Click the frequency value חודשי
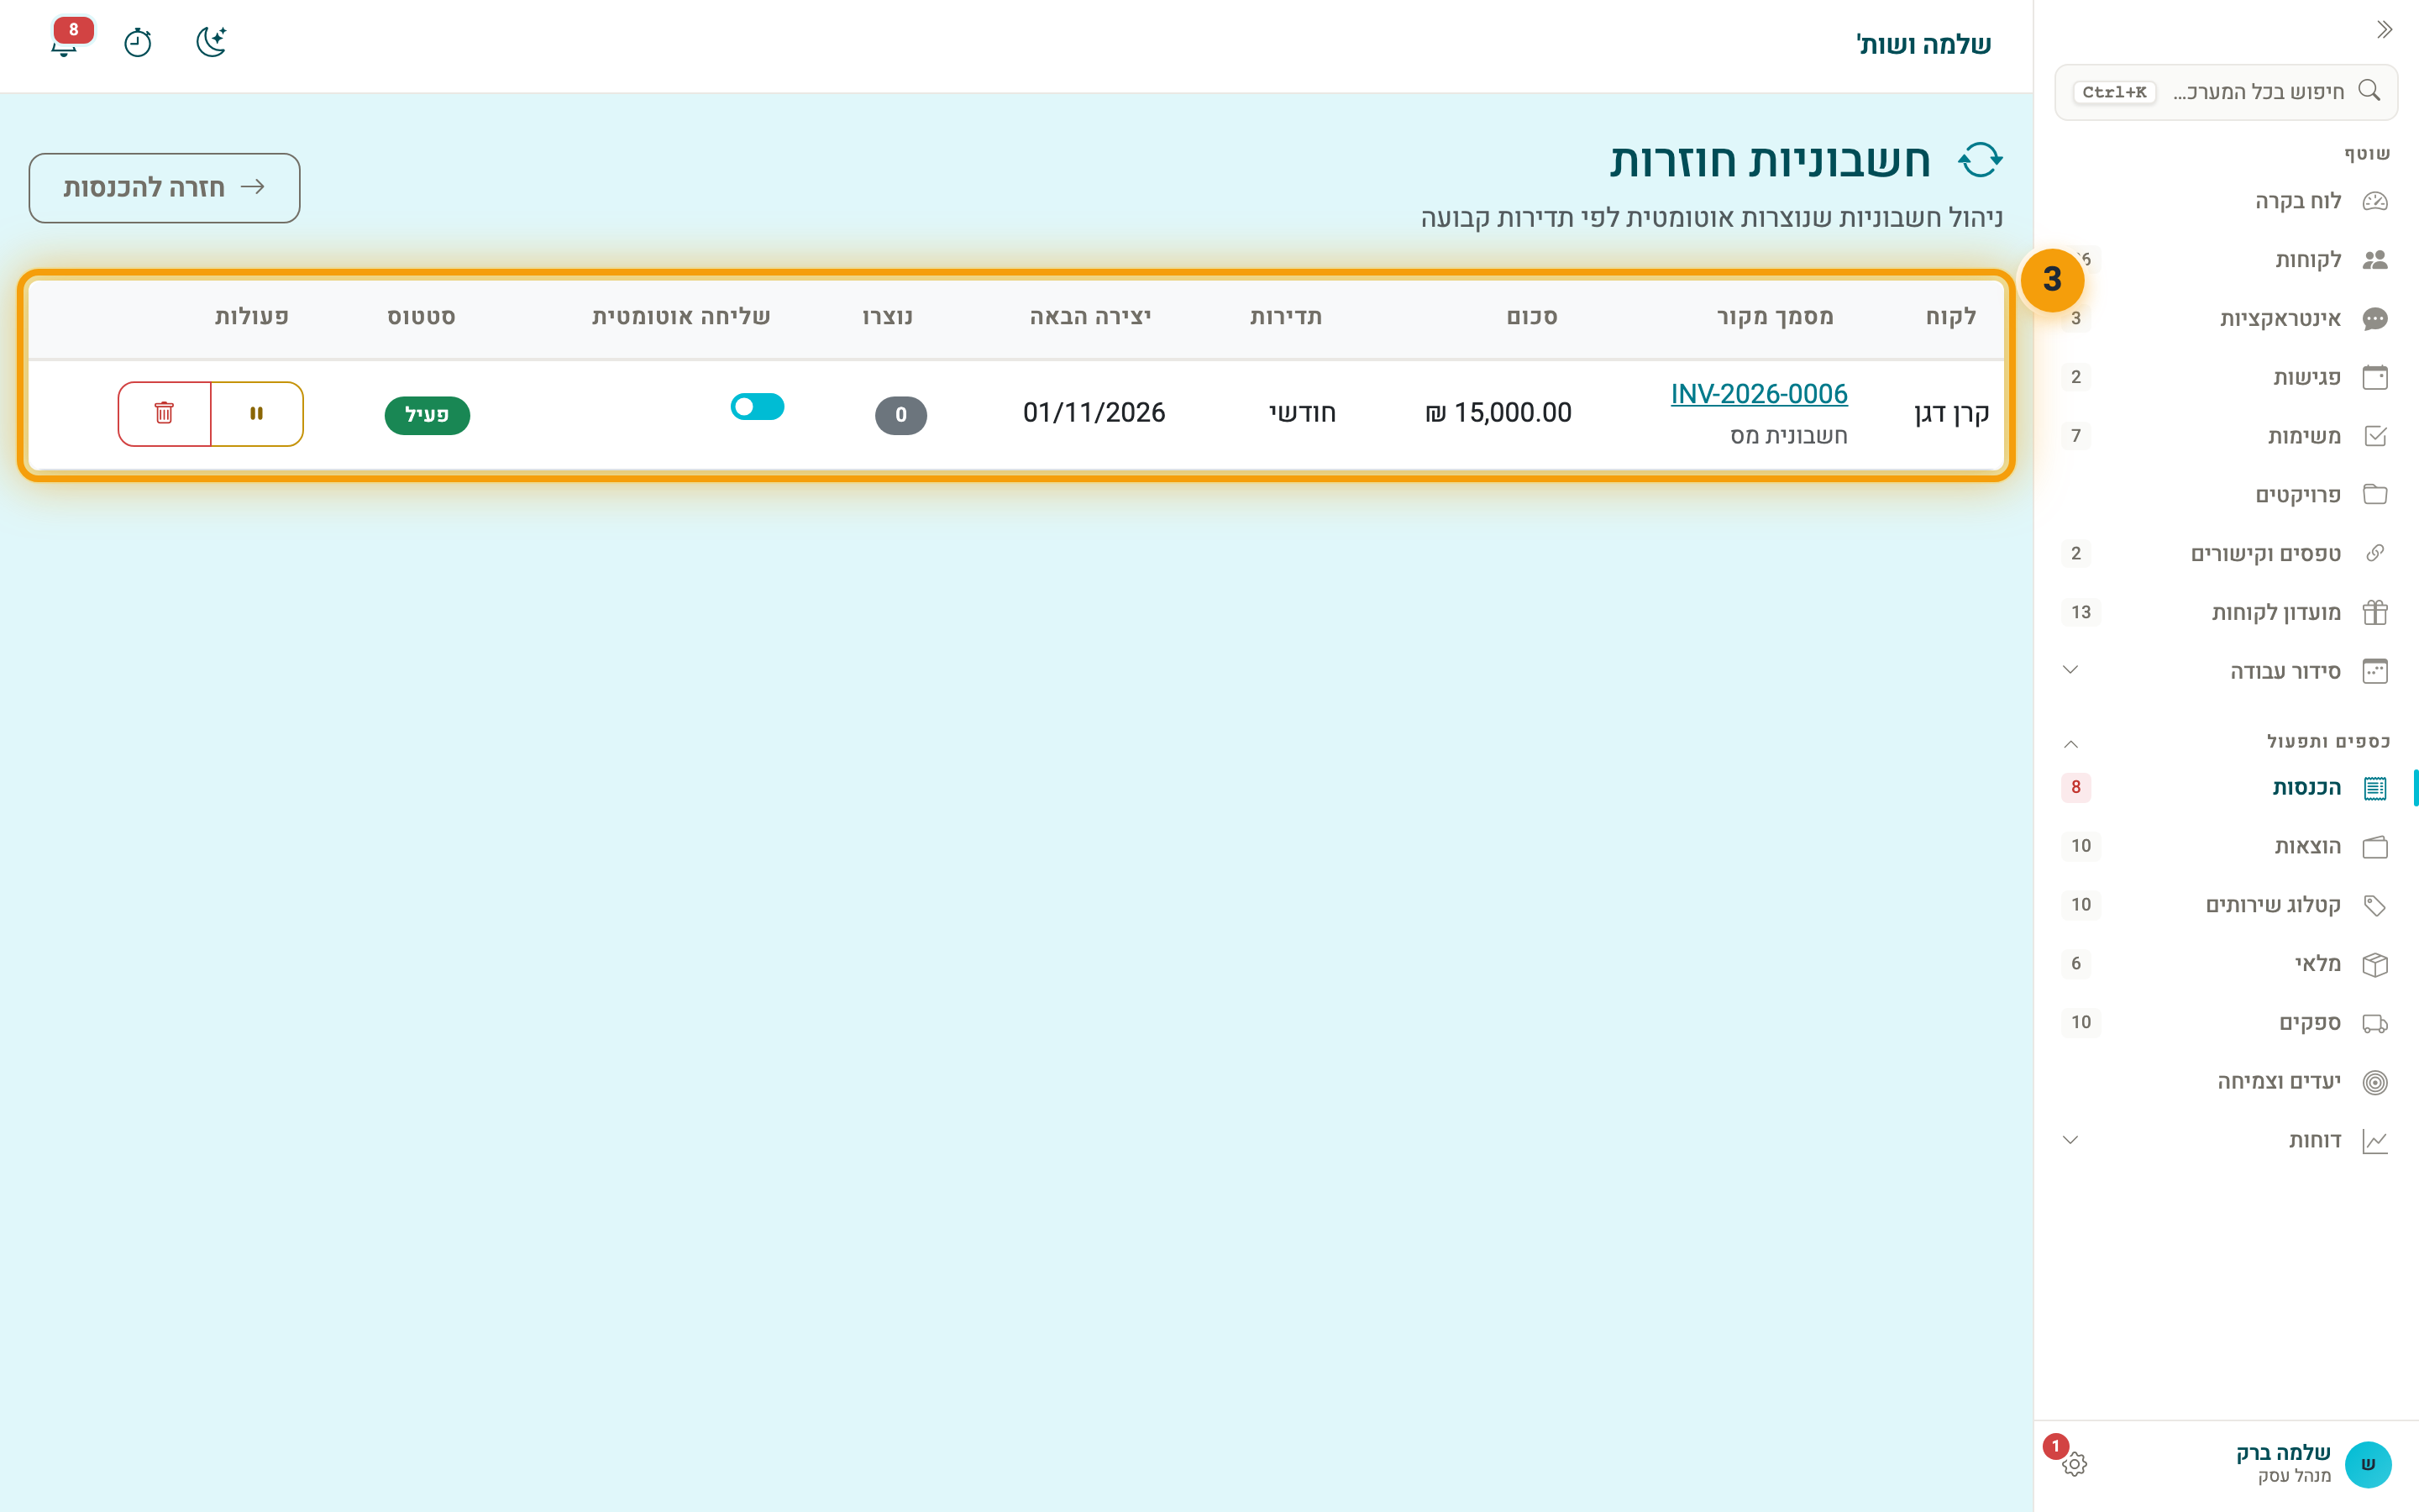Image resolution: width=2419 pixels, height=1512 pixels. (x=1301, y=413)
